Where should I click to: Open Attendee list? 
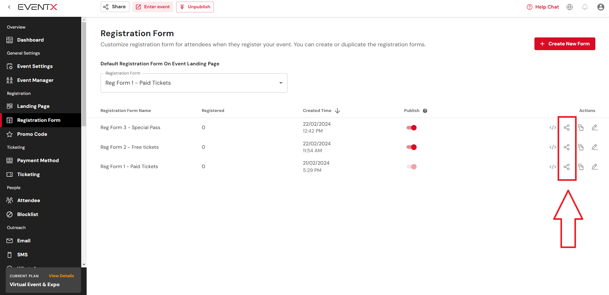(41, 200)
